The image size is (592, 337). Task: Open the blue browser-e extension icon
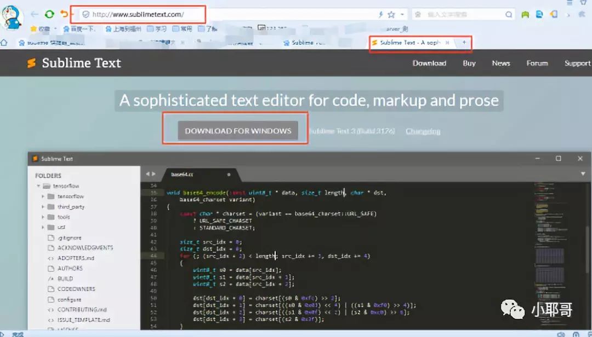coord(539,15)
